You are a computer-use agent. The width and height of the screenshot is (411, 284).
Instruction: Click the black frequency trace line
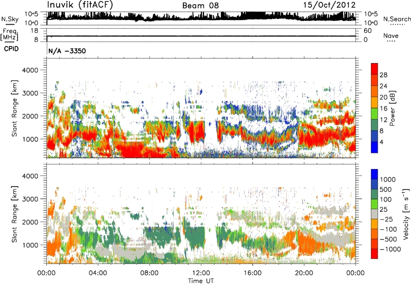(201, 36)
